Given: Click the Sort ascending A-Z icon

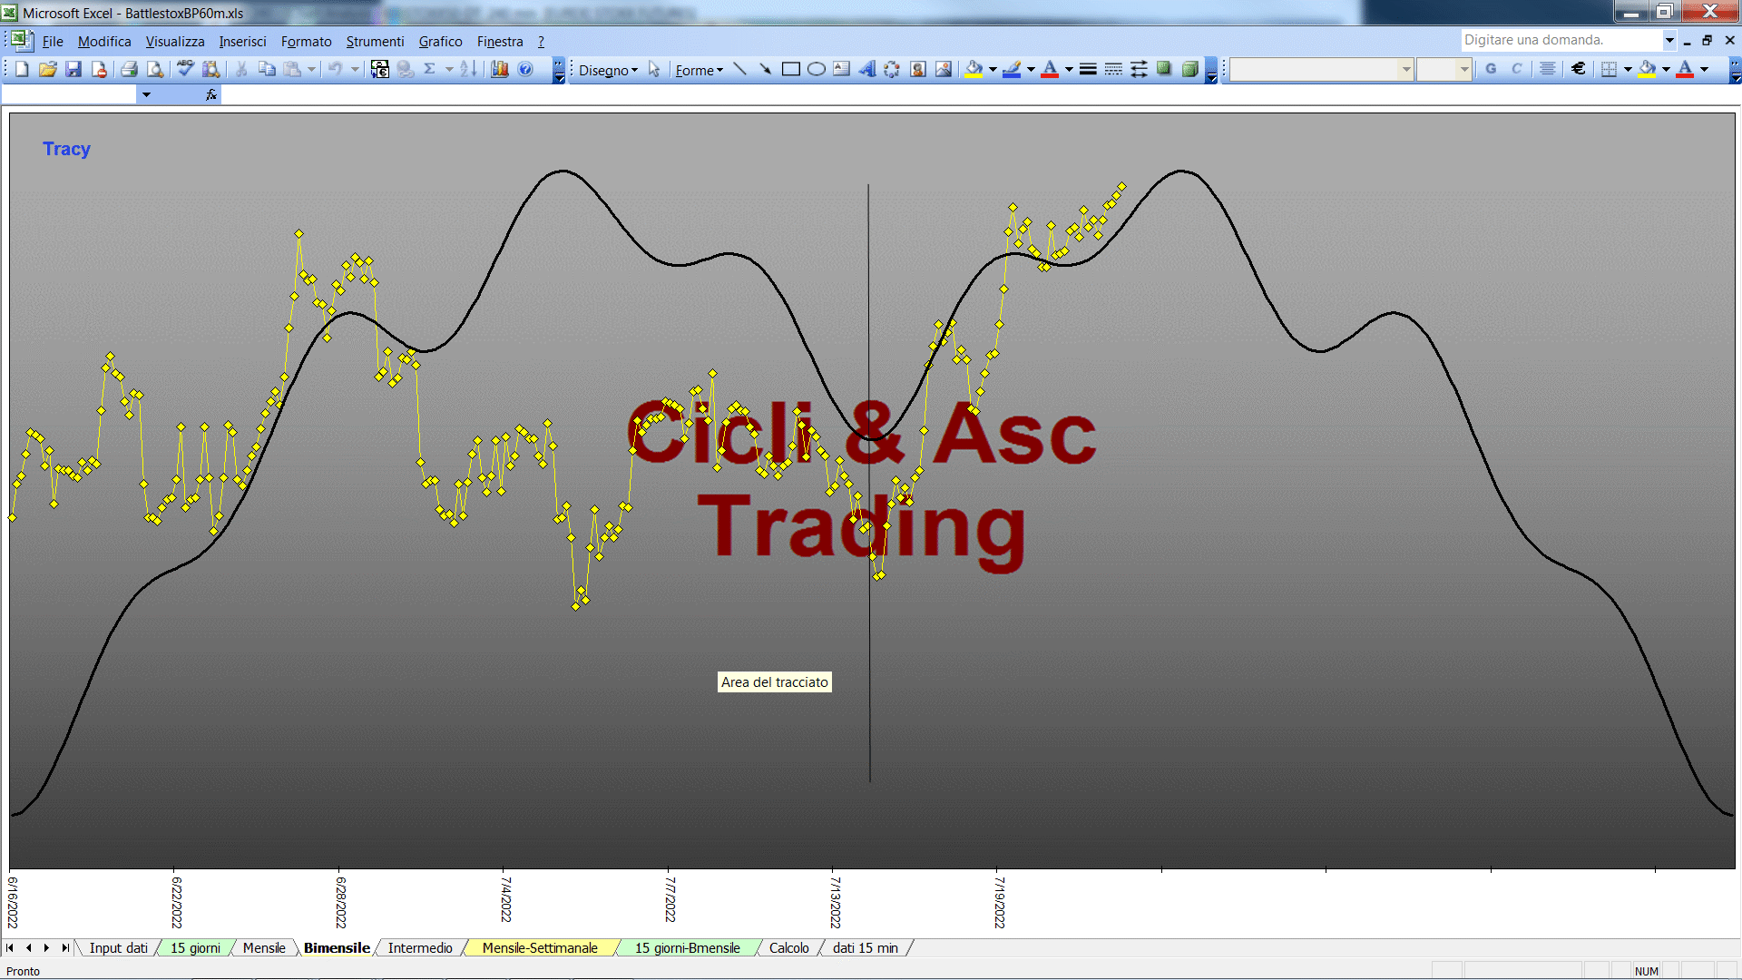Looking at the screenshot, I should coord(468,69).
